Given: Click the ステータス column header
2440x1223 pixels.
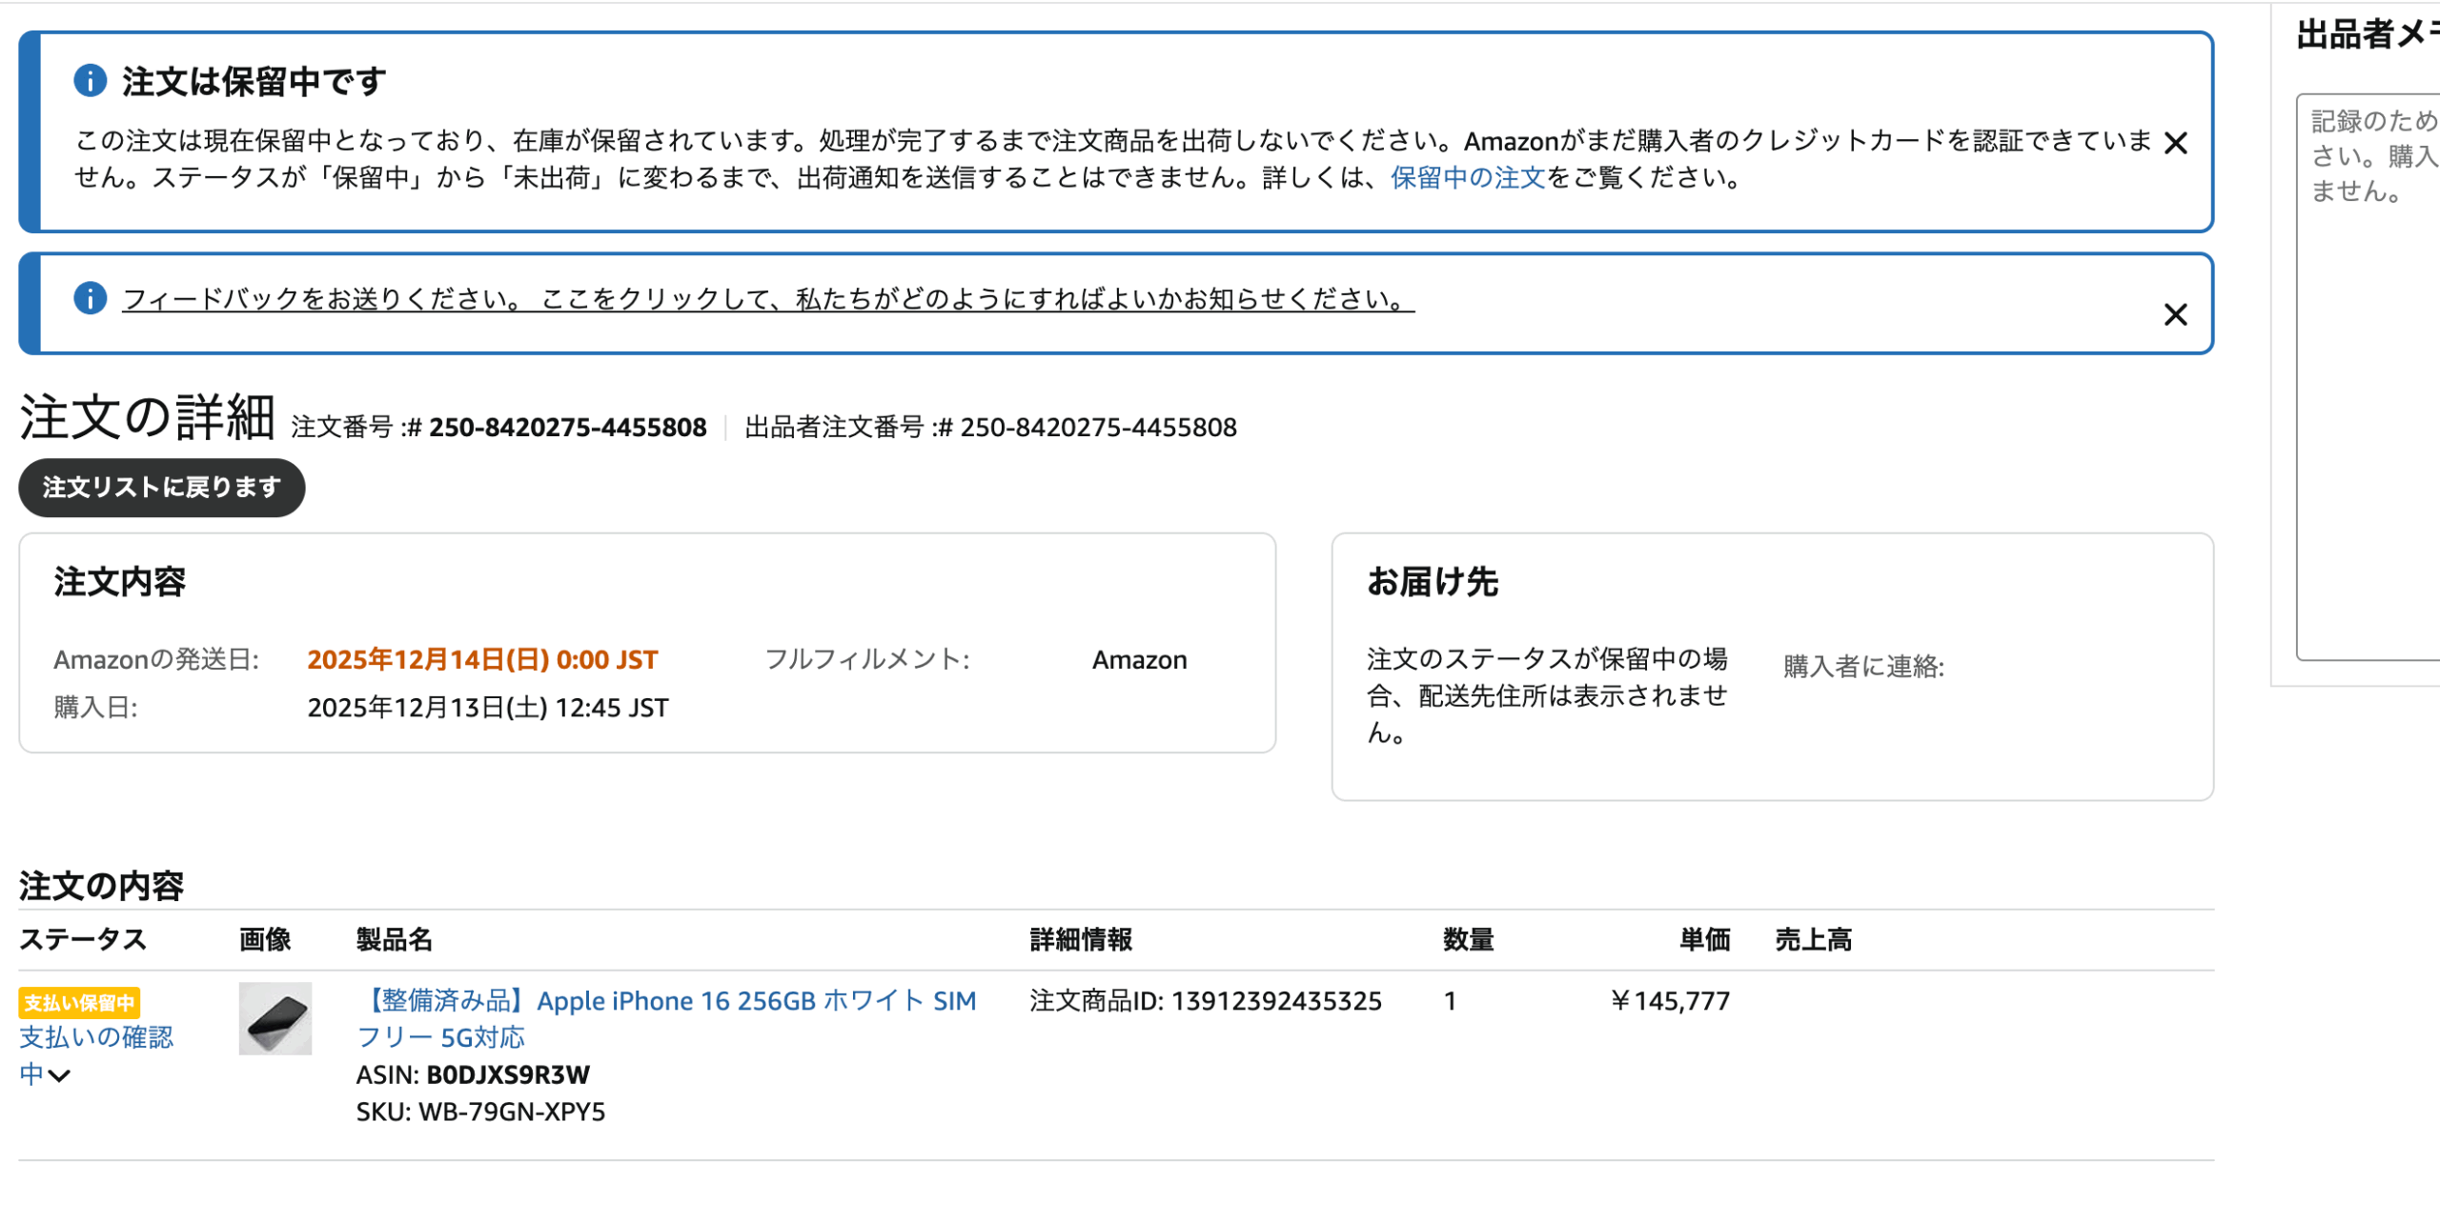Looking at the screenshot, I should pyautogui.click(x=83, y=940).
